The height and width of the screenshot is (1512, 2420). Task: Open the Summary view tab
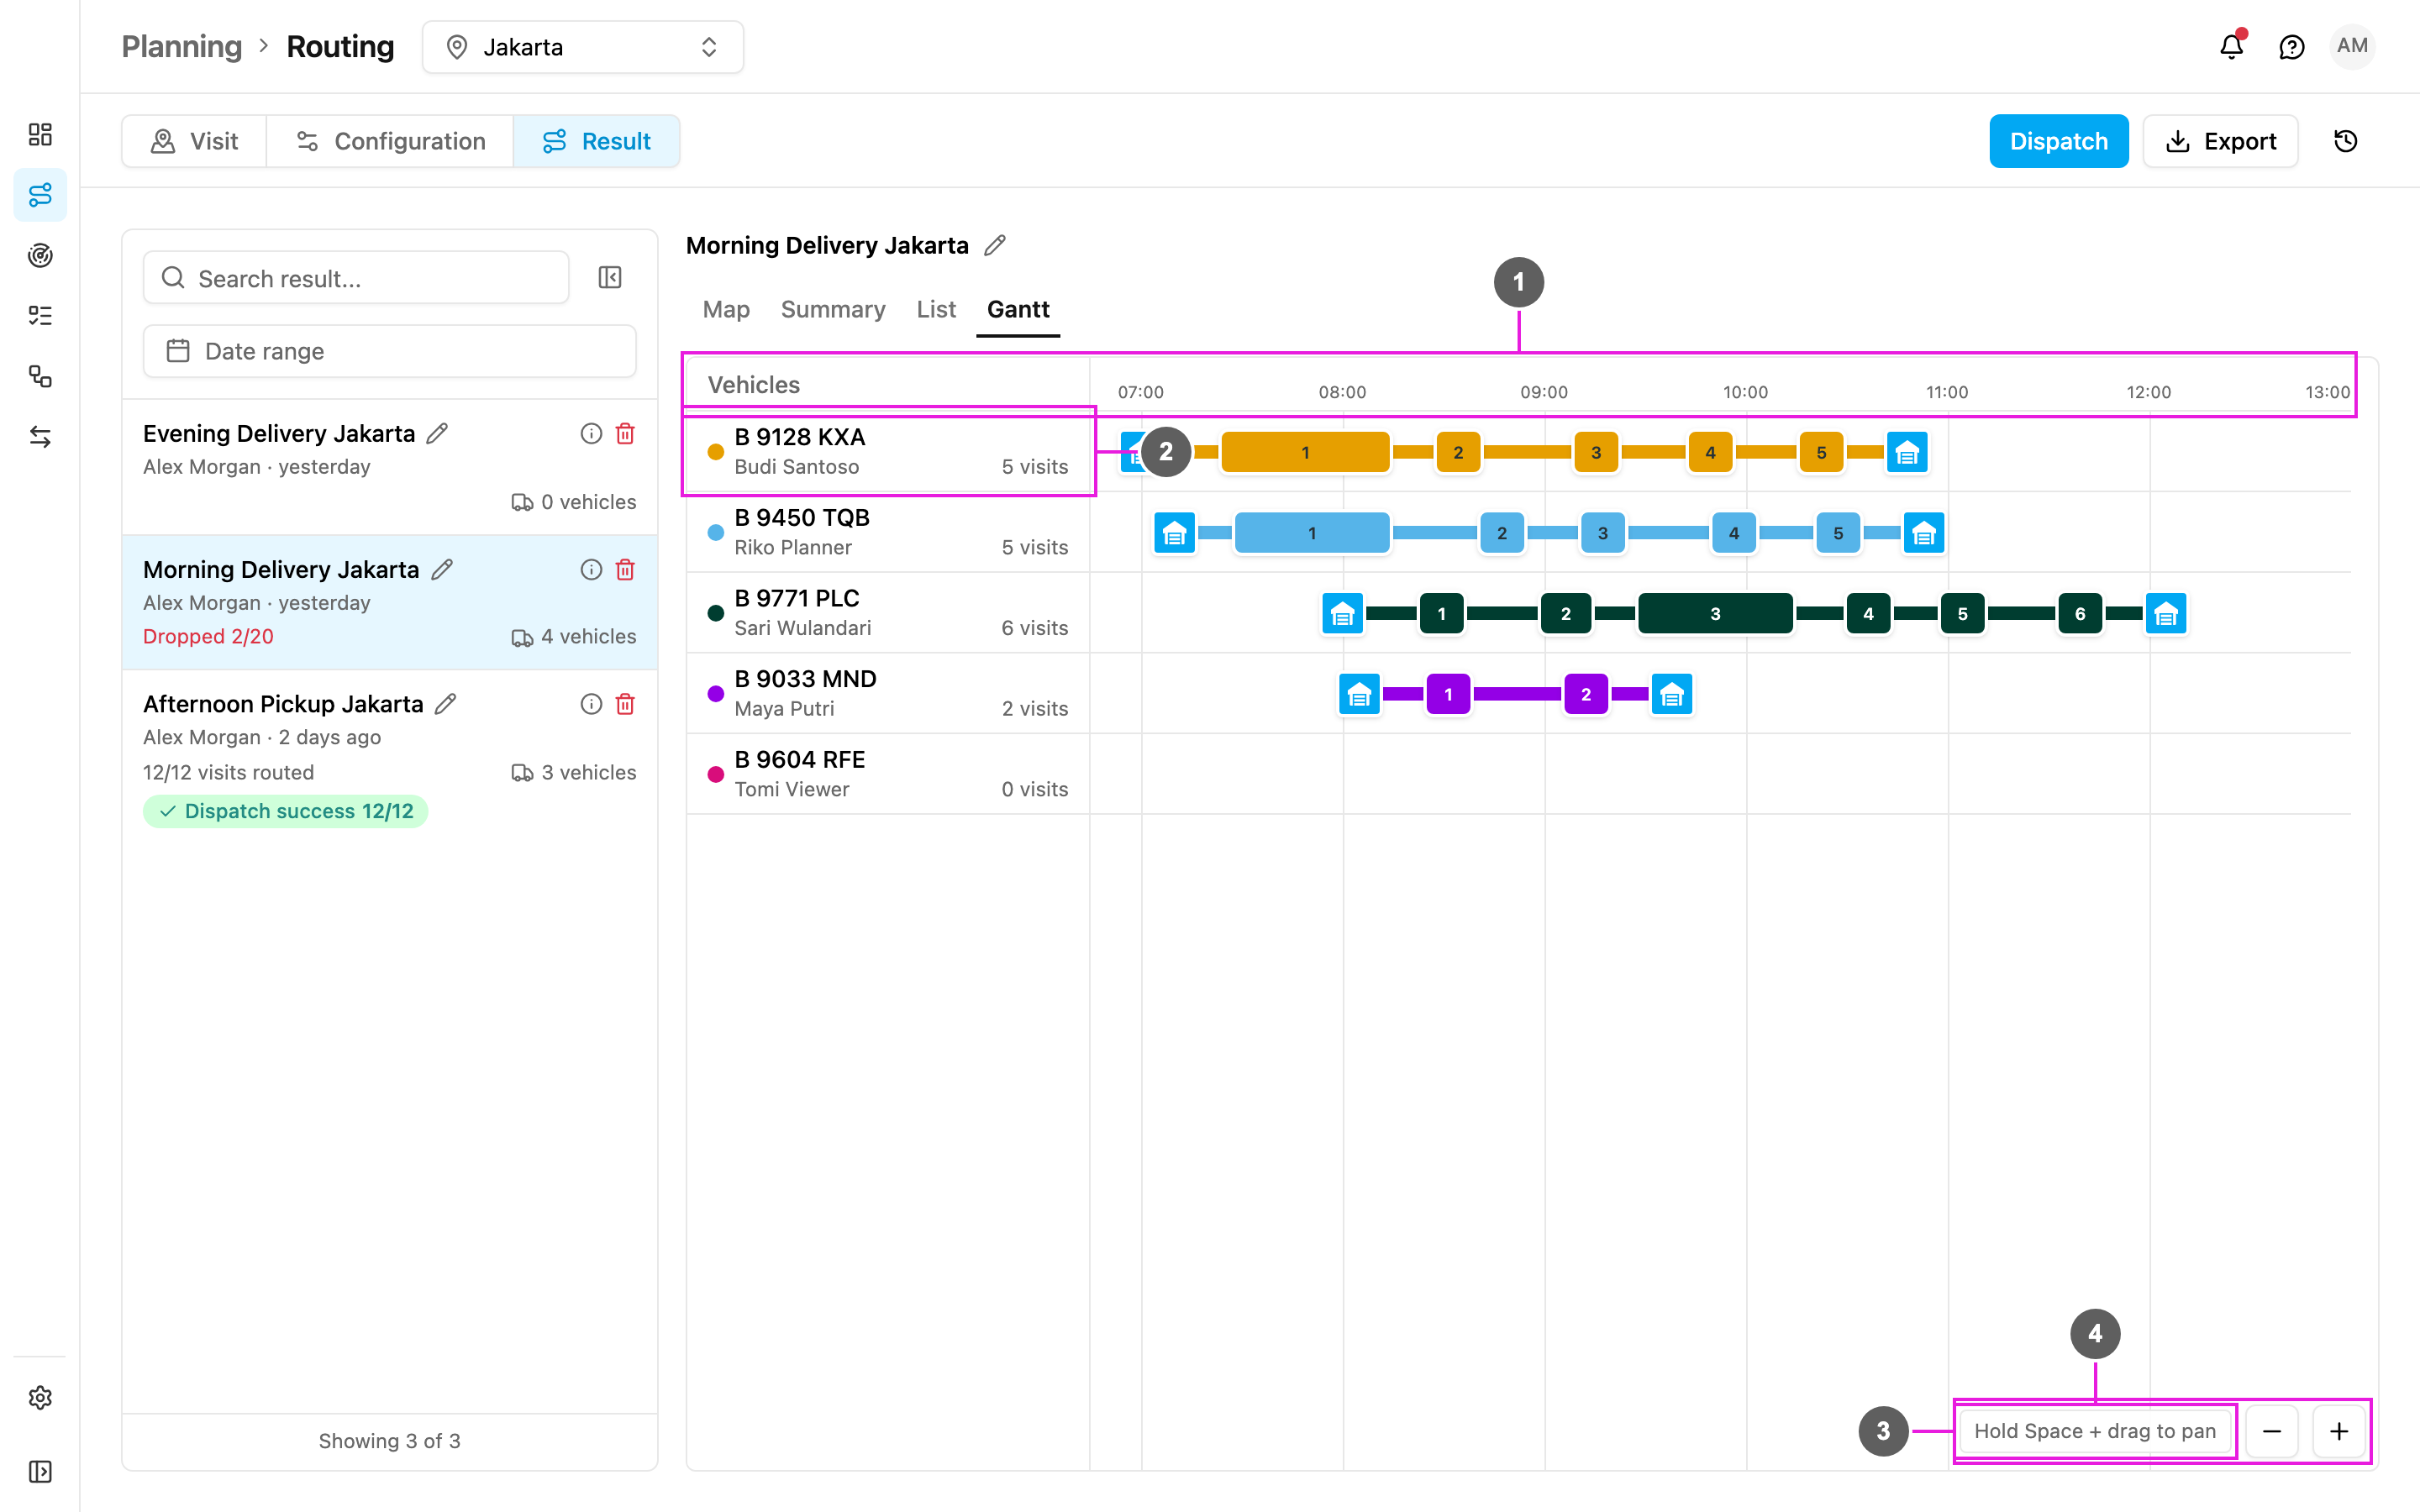click(833, 309)
